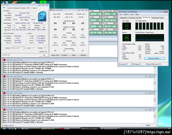172x135 pixels.
Task: Click Prime95 Worker #4 window red icon
Action: [4, 110]
